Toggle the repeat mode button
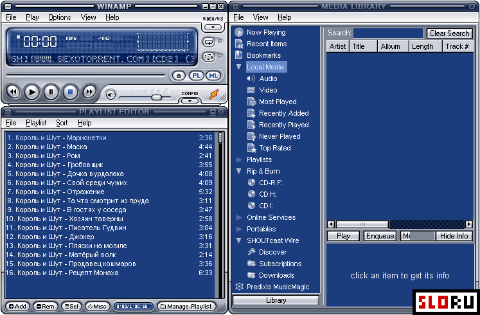 point(209,42)
